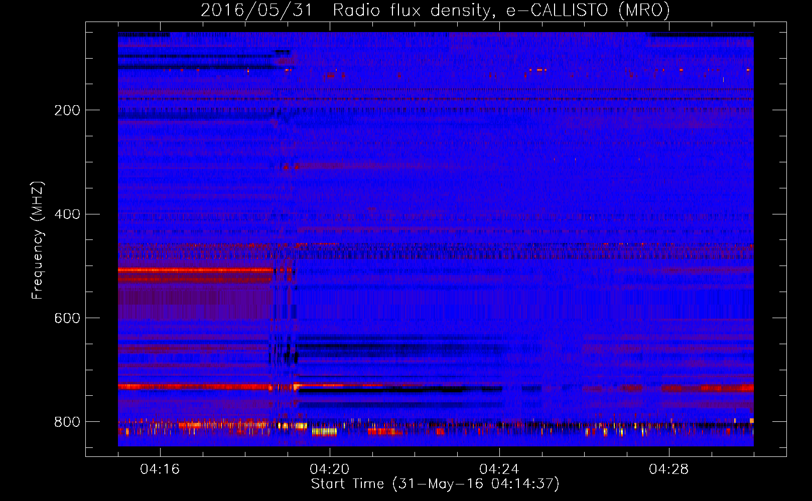The image size is (812, 501).
Task: Click the 04:20 time tick label
Action: pyautogui.click(x=329, y=469)
